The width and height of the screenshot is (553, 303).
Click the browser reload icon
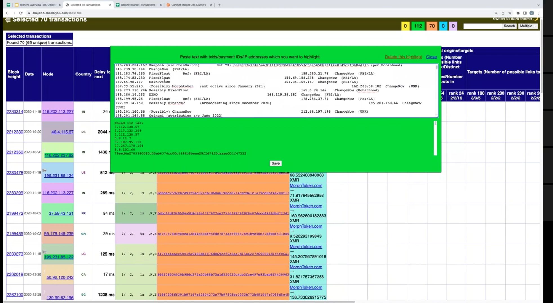pyautogui.click(x=21, y=13)
